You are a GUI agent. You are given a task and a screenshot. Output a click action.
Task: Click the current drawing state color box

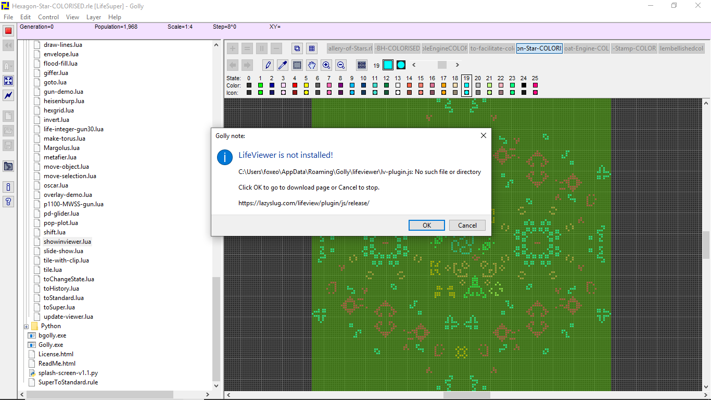click(x=388, y=65)
